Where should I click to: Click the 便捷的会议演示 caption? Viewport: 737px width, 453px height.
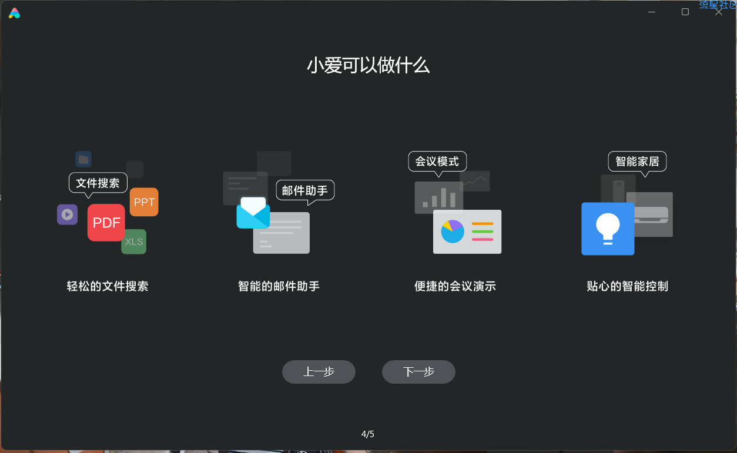point(455,287)
